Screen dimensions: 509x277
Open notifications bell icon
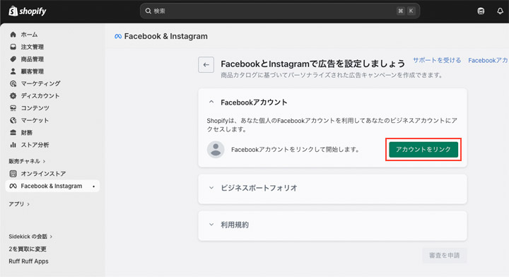click(x=500, y=11)
